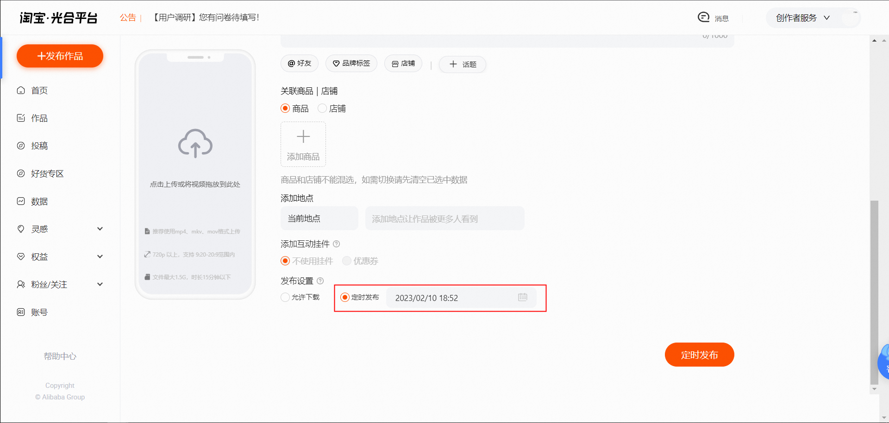Screen dimensions: 889x423
Task: Click the page vertical scrollbar thumb
Action: [x=874, y=292]
